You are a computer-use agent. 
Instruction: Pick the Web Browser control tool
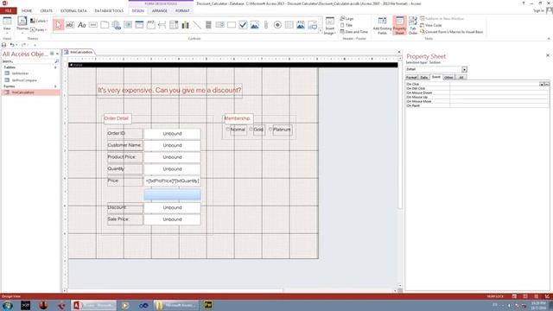[x=128, y=25]
